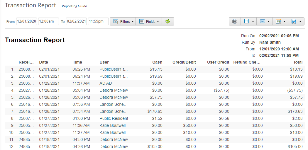Click the ($57.75) User Credit value
308x150 pixels.
(221, 91)
